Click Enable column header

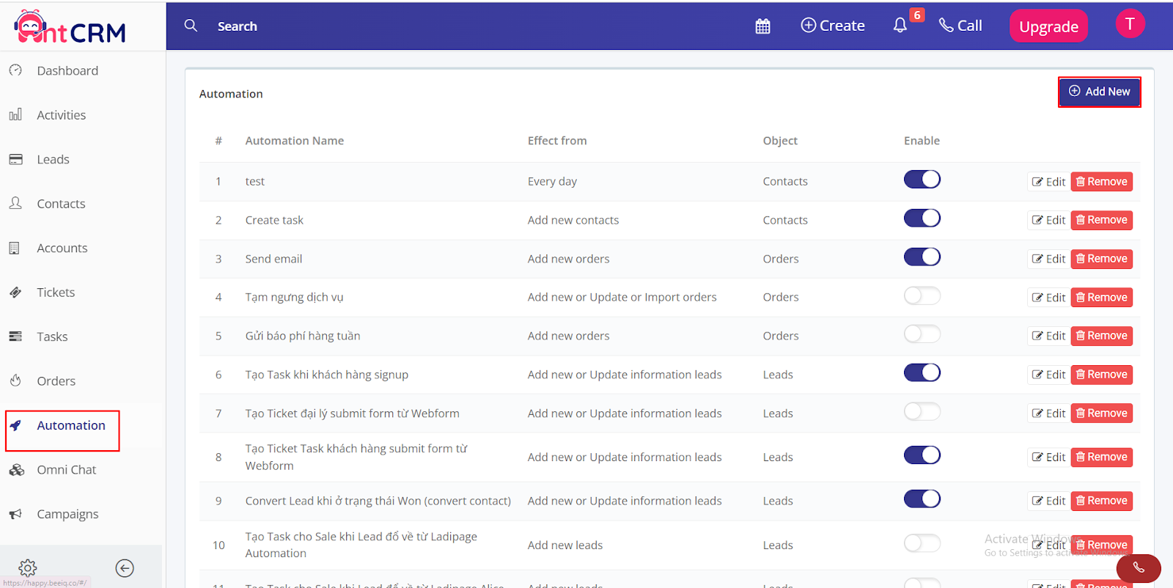922,141
